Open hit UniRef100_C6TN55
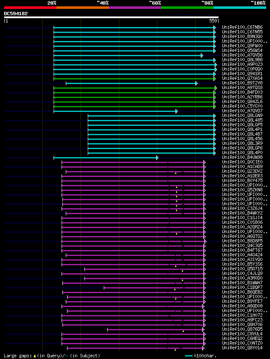The image size is (270, 359). click(242, 32)
